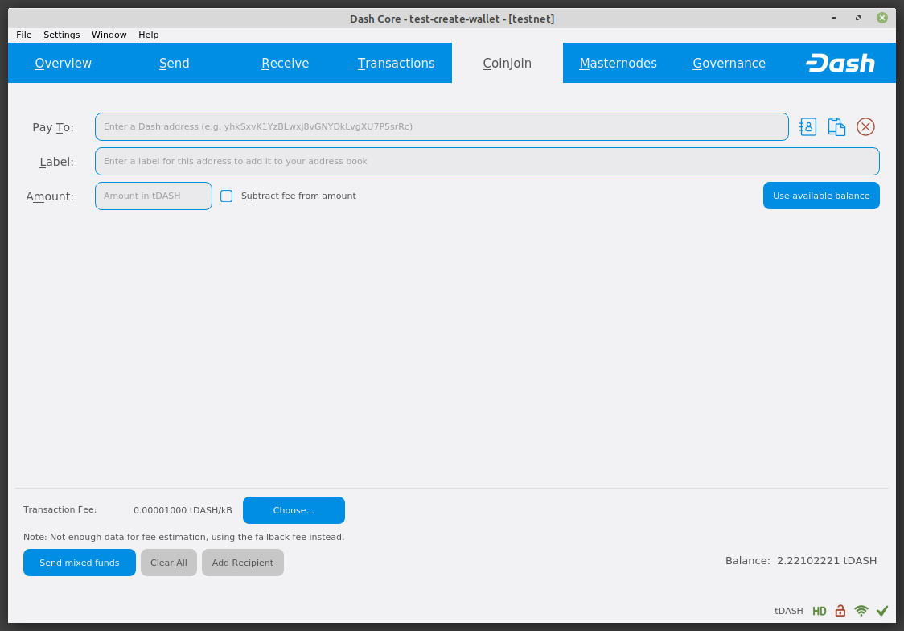Open address book icon next to Pay To

807,126
